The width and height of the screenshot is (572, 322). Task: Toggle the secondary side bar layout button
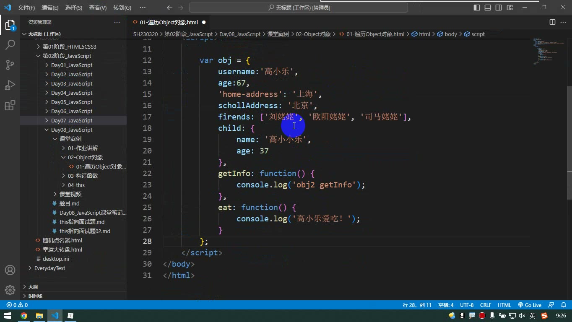pos(499,8)
